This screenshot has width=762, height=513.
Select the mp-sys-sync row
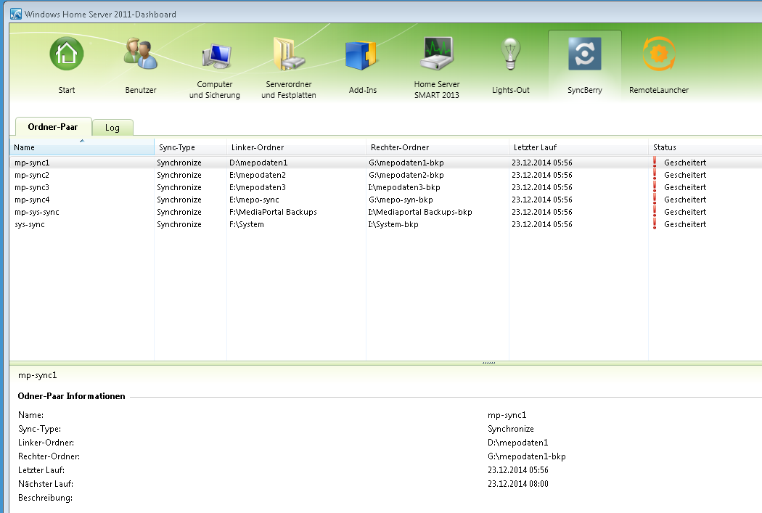386,212
